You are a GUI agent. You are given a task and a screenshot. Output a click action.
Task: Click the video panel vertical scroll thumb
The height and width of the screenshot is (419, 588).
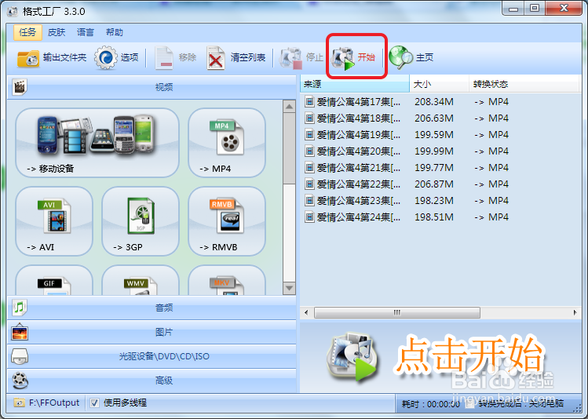pyautogui.click(x=289, y=148)
